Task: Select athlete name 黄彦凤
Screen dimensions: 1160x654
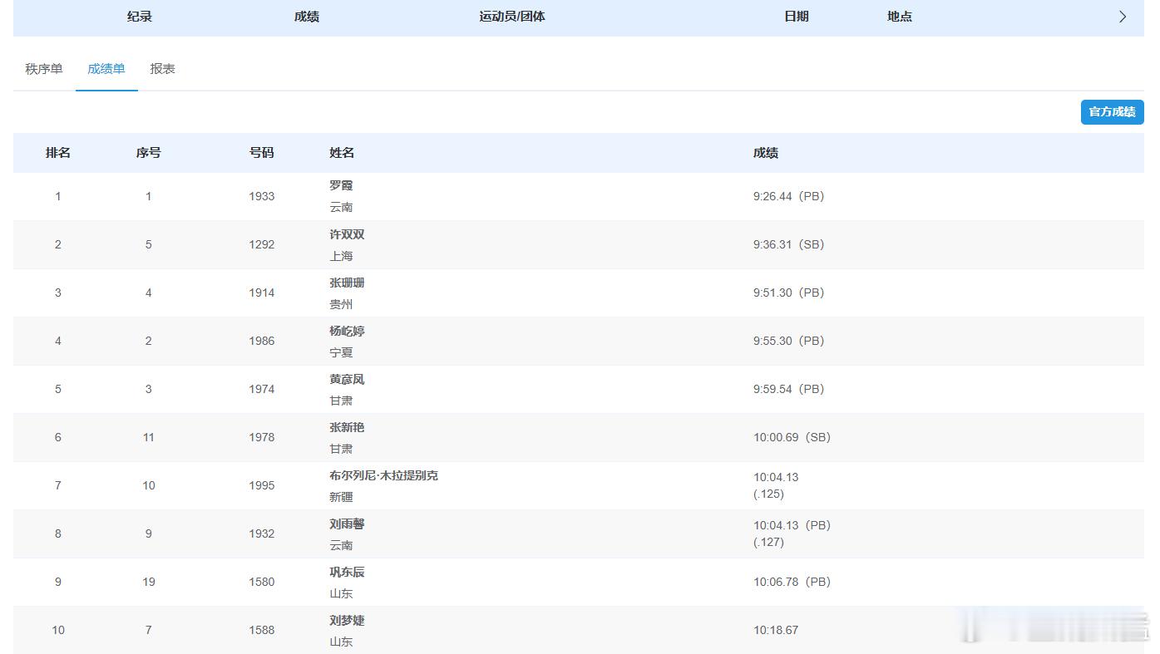Action: 347,379
